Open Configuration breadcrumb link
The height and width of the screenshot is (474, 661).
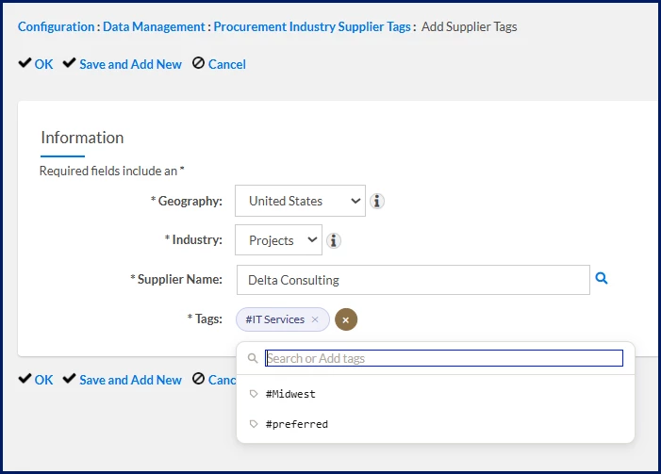tap(56, 26)
